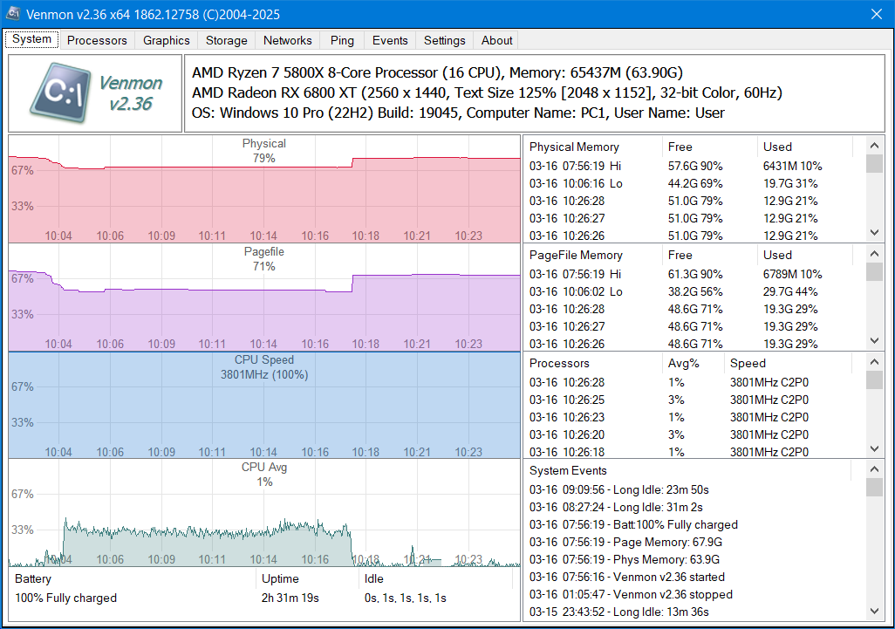
Task: Click the Processors list scrollbar thumb
Action: pyautogui.click(x=874, y=379)
